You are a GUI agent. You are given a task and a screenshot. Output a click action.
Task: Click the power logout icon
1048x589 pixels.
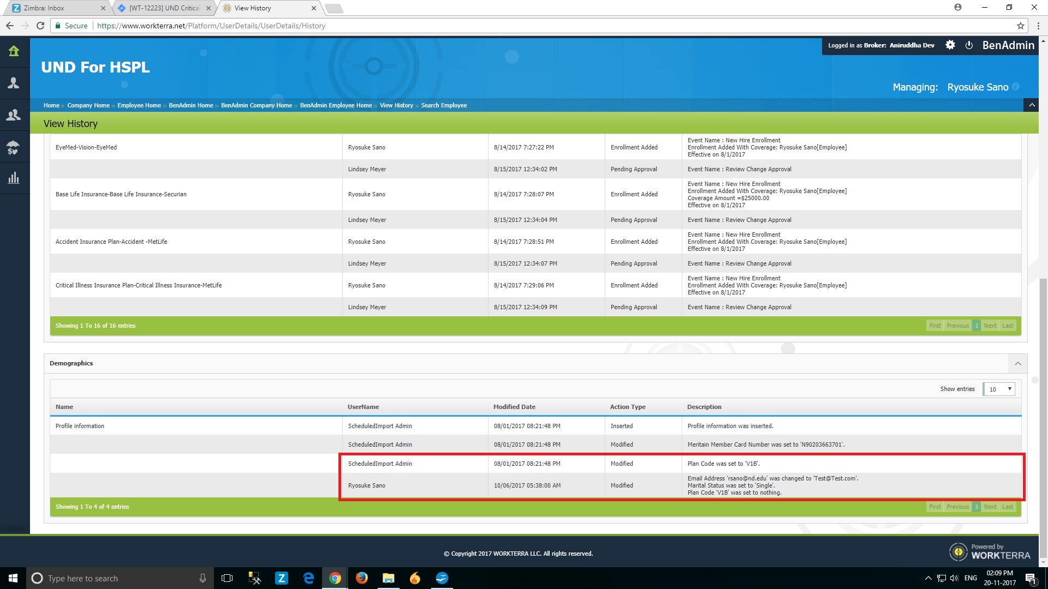(969, 45)
